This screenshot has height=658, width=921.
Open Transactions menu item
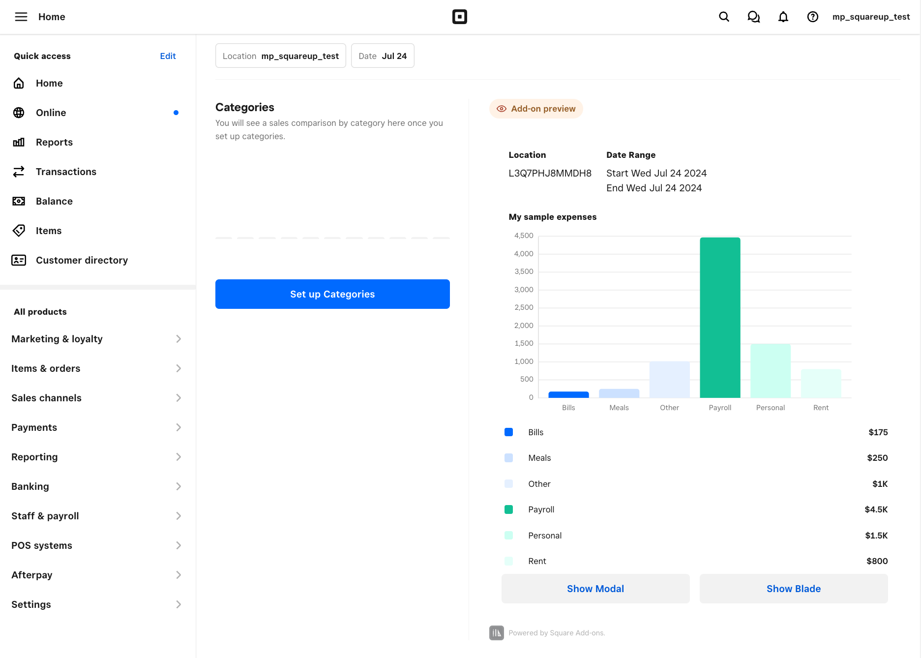(x=66, y=172)
